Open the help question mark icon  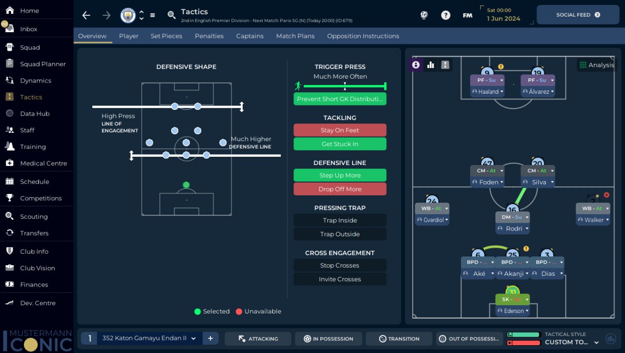(x=445, y=15)
